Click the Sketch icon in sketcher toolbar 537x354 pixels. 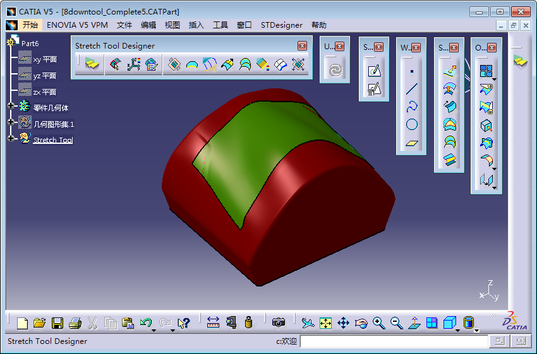pyautogui.click(x=374, y=71)
